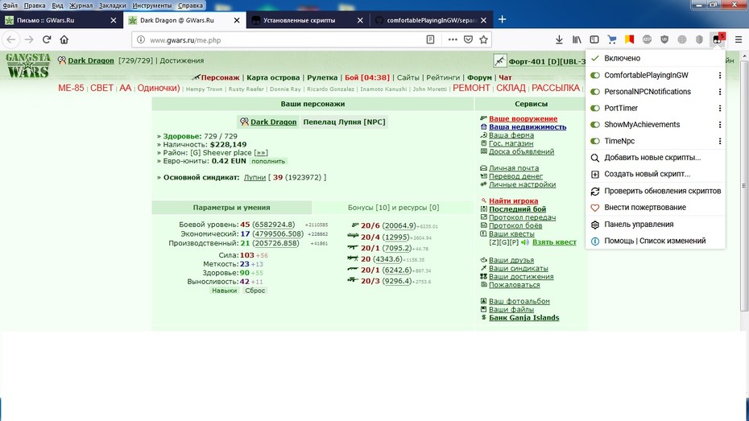
Task: Click the yellow-red bookmark flag extension
Action: [x=629, y=39]
